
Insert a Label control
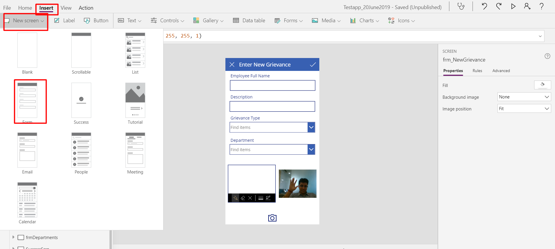65,21
